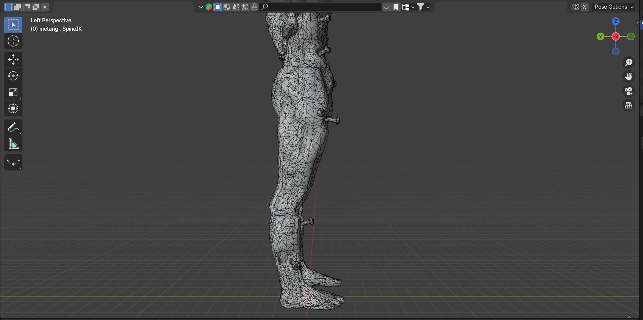Activate the Move tool
643x320 pixels.
[13, 60]
